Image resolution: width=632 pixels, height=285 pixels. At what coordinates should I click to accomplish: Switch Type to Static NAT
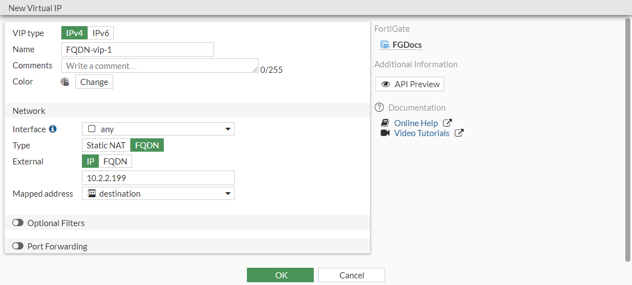(x=106, y=146)
